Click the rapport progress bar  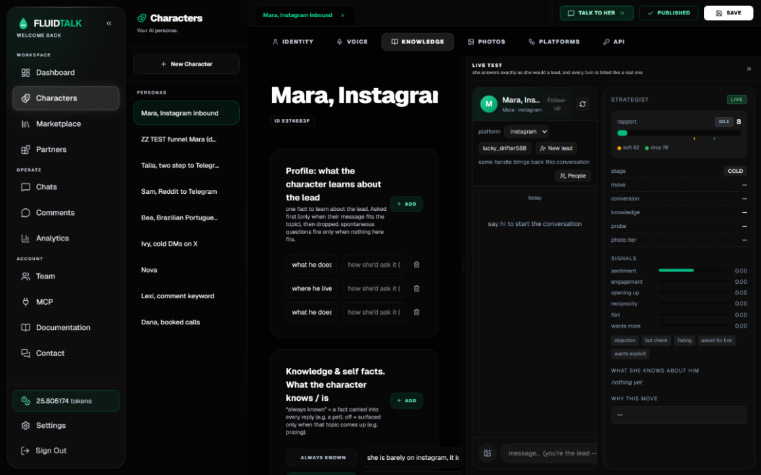coord(678,133)
